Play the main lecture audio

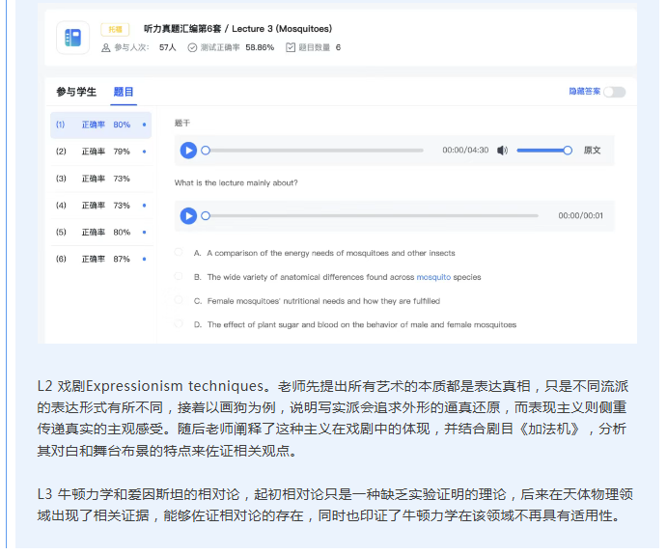tap(188, 151)
